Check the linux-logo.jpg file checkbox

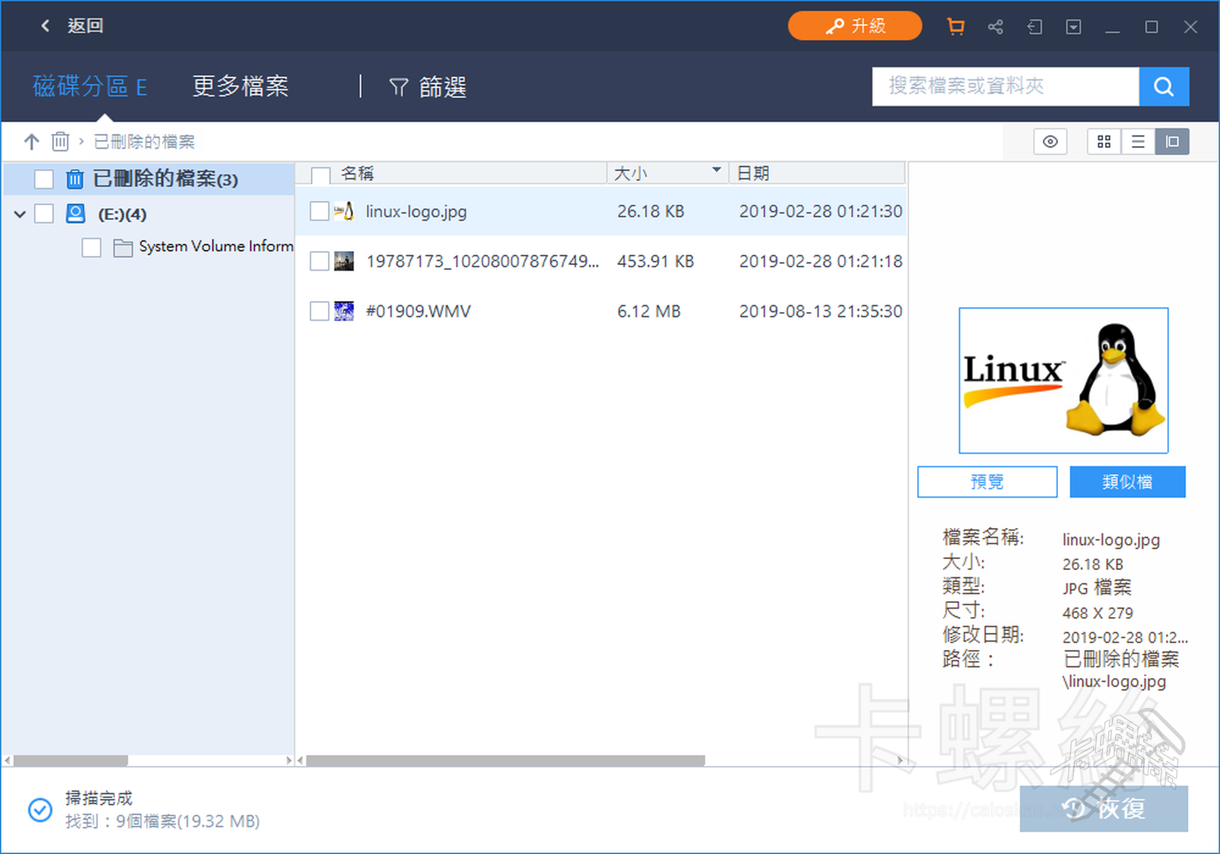coord(319,212)
